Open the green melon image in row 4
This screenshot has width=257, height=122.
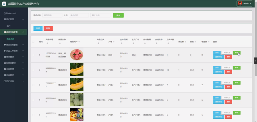[77, 99]
